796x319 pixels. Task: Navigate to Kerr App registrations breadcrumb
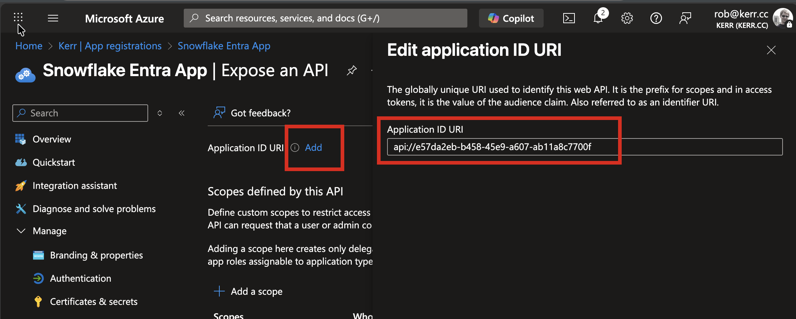(110, 46)
